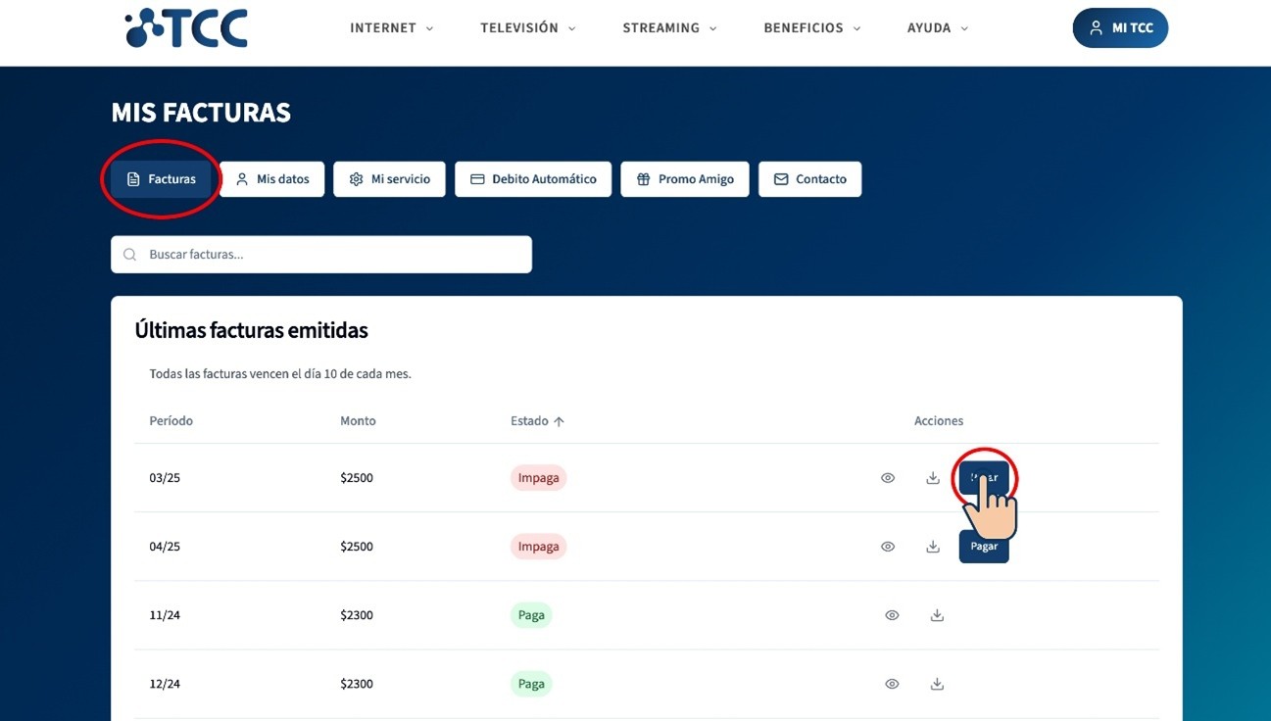Switch to the Mis datos tab

click(x=271, y=179)
